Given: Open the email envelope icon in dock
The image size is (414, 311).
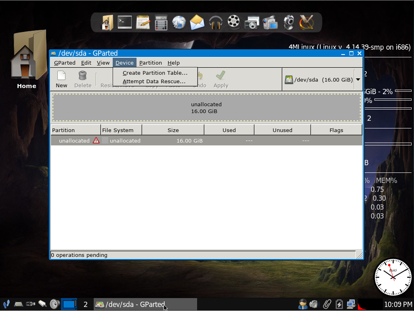Looking at the screenshot, I should [x=197, y=22].
